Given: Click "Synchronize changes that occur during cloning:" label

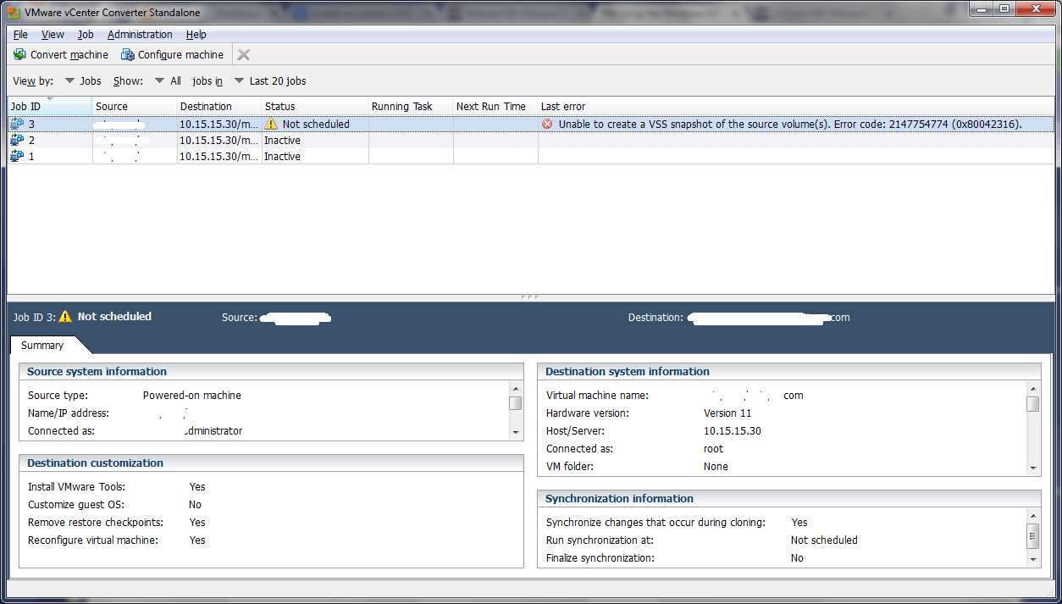Looking at the screenshot, I should [x=656, y=523].
